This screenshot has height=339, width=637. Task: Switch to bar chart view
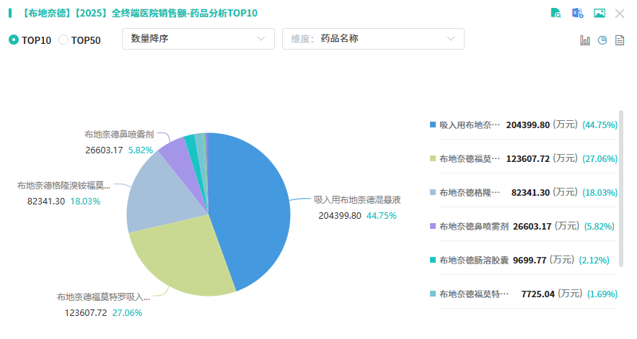(x=585, y=40)
